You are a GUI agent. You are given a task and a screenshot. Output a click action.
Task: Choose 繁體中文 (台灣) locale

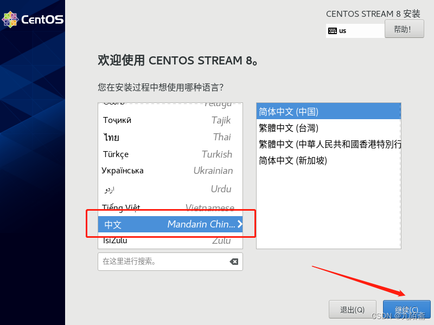[329, 128]
